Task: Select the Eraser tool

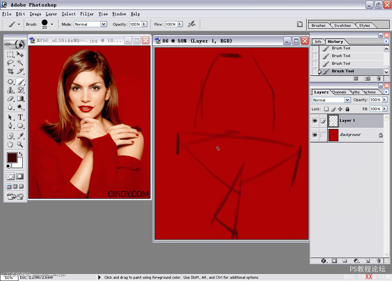Action: point(10,99)
